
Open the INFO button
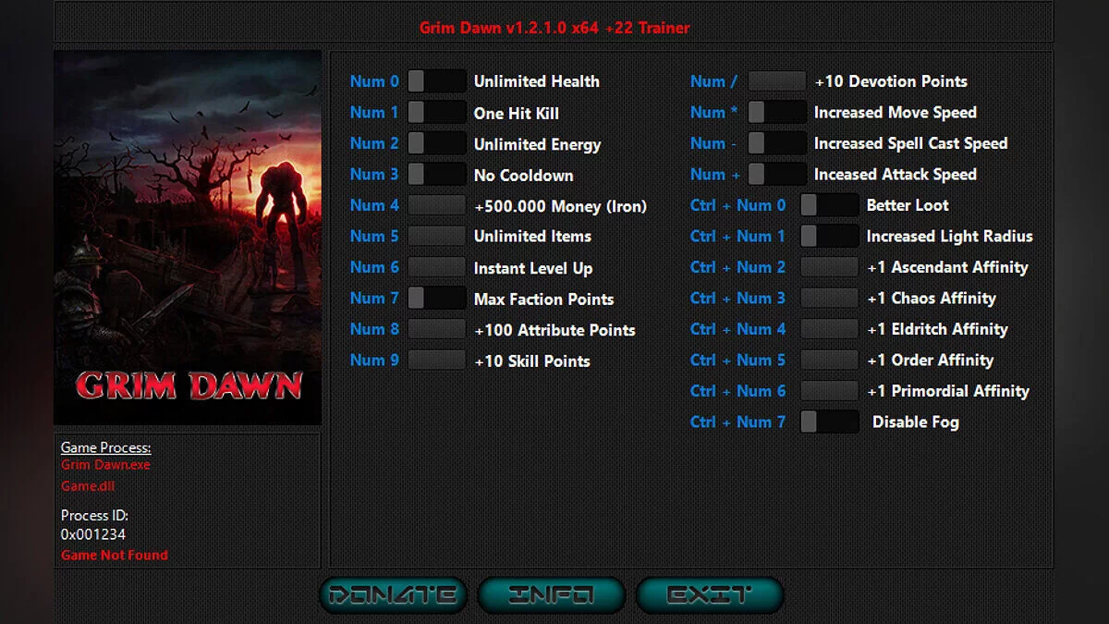[x=551, y=594]
